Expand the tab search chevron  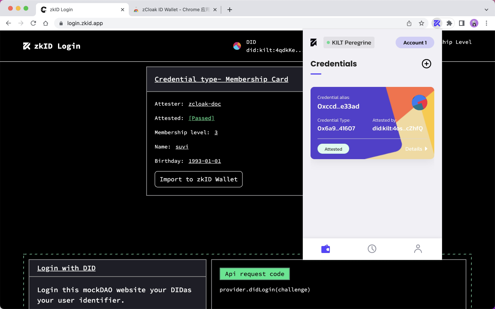point(486,10)
